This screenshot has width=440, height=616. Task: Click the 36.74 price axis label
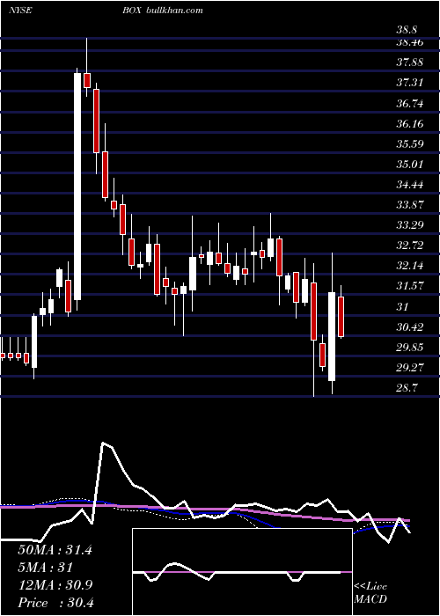coord(410,103)
